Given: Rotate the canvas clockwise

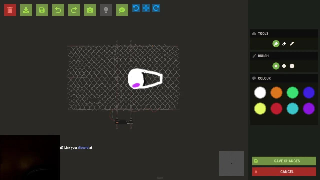Looking at the screenshot, I should [x=156, y=8].
